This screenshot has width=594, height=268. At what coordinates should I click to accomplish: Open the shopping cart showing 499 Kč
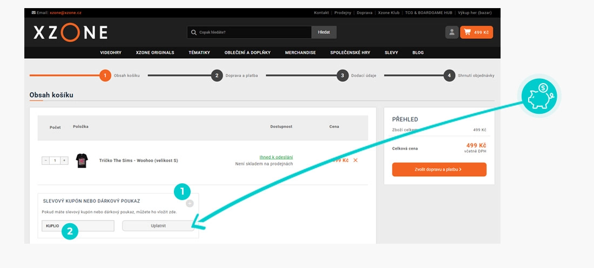(476, 32)
